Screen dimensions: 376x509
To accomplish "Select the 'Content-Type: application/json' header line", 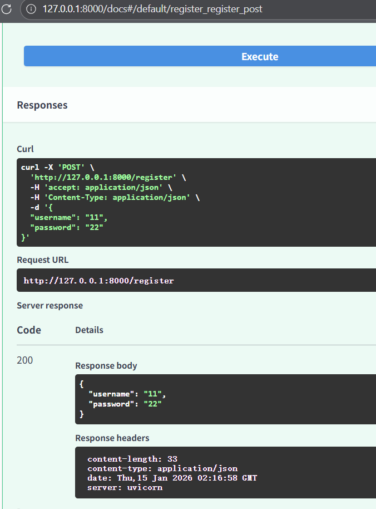I will (115, 197).
